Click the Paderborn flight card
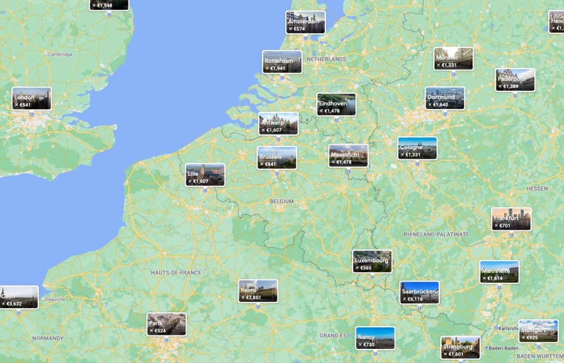 515,80
